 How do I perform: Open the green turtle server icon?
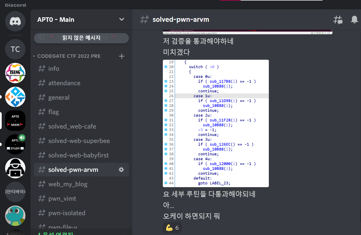tap(15, 216)
